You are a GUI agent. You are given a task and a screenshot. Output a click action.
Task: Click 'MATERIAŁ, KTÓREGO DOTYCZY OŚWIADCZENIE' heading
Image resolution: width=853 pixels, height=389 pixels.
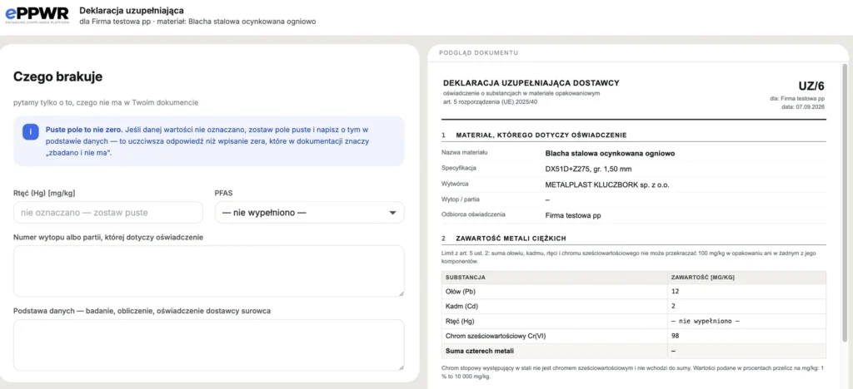541,135
